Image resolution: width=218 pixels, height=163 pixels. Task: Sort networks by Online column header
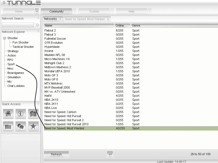[x=122, y=26]
